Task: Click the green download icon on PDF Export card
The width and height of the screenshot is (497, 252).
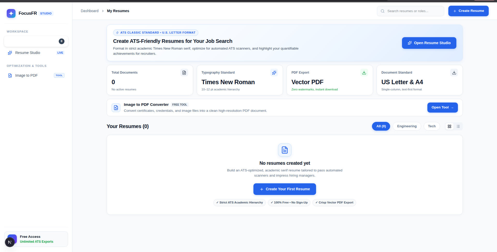Action: coord(364,73)
